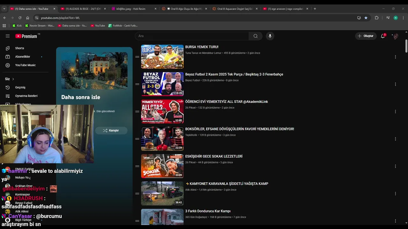This screenshot has width=408, height=229.
Task: Click the drag handle of Beyaz Futbol row
Action: 137,84
